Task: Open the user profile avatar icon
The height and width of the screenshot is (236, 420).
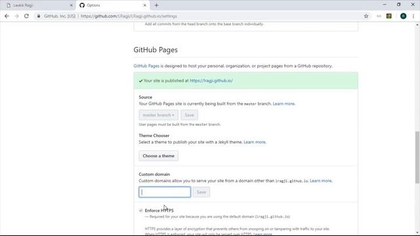Action: point(403,16)
